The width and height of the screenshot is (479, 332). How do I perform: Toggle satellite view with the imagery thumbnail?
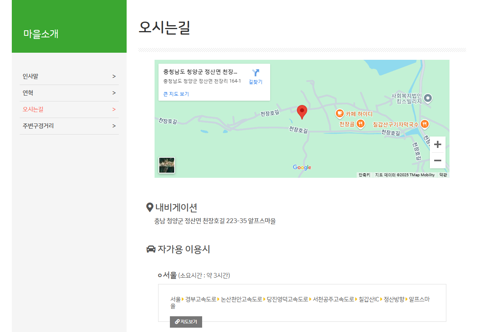pos(167,165)
